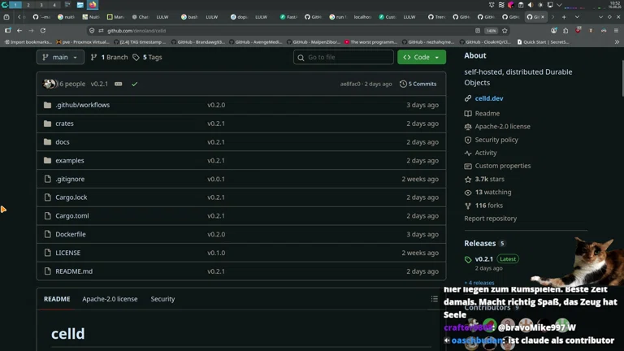Open the docs folder

pos(63,142)
